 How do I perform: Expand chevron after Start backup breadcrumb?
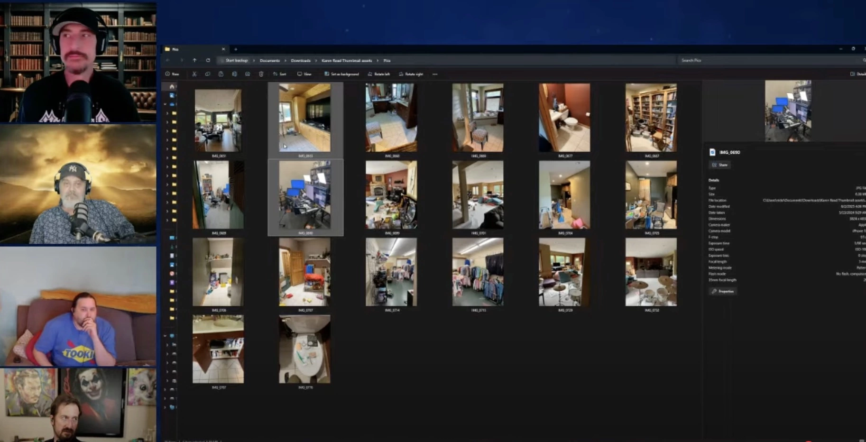coord(254,60)
